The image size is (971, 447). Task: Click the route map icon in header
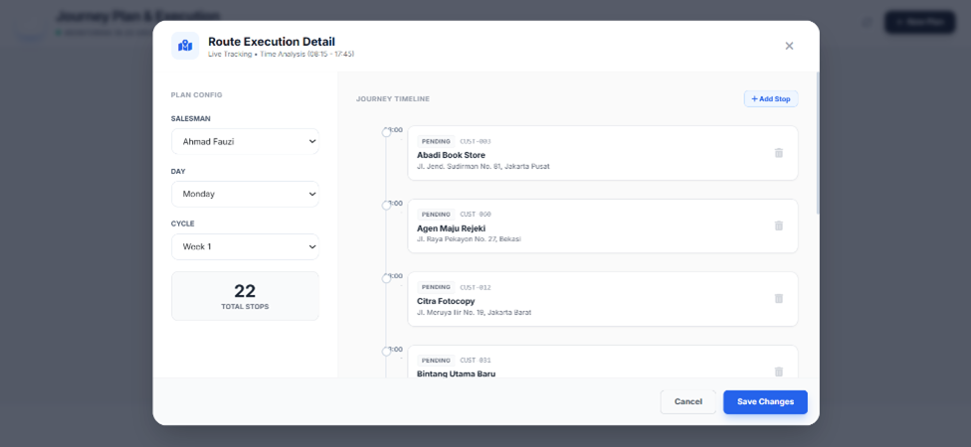[x=185, y=46]
